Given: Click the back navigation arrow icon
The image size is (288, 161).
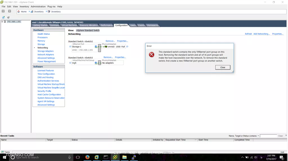Looking at the screenshot, I should (3, 11).
